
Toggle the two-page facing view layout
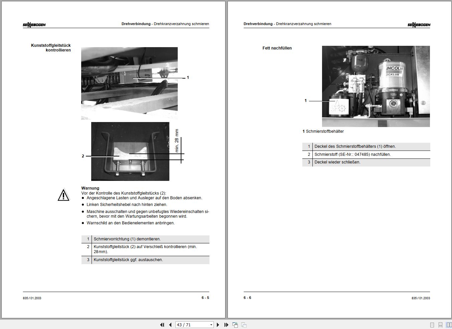tap(449, 325)
